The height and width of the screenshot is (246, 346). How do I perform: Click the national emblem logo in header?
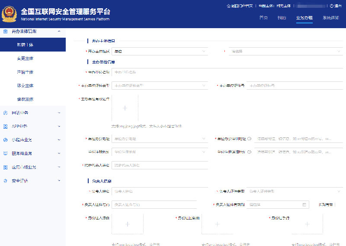9,14
